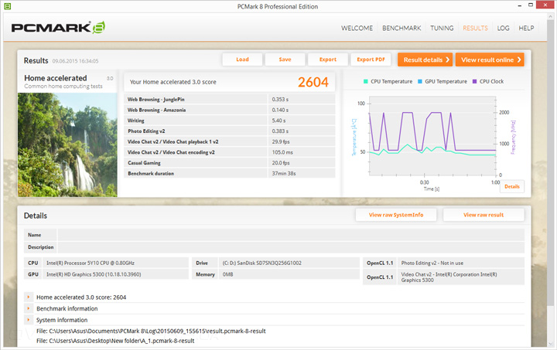Click View result online
The image size is (557, 350).
pos(490,59)
